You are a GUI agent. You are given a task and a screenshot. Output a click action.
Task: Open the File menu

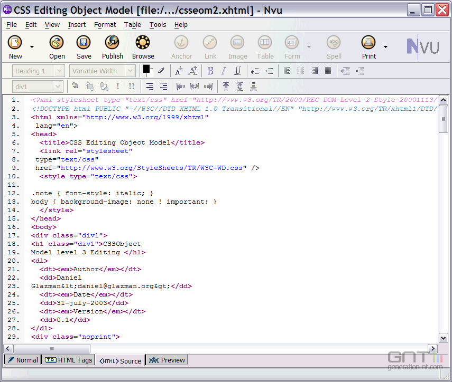click(x=12, y=25)
